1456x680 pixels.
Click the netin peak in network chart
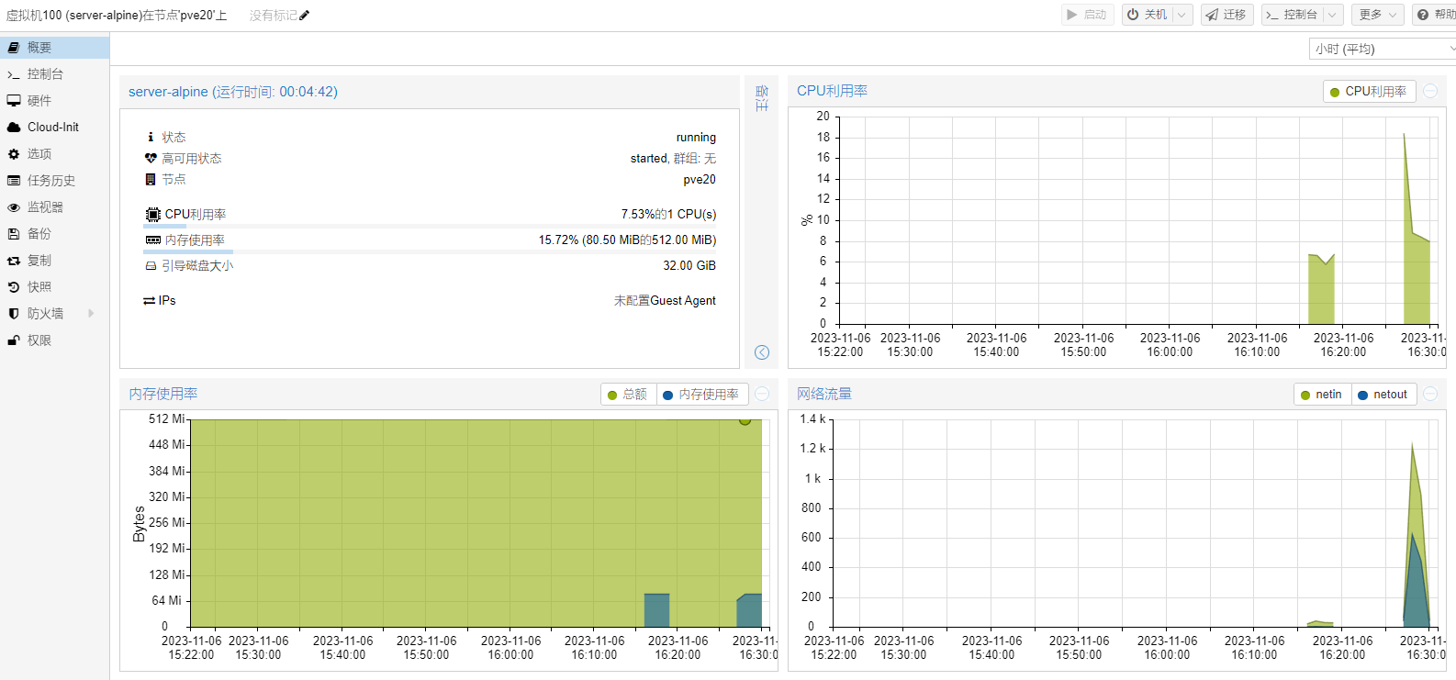tap(1412, 445)
